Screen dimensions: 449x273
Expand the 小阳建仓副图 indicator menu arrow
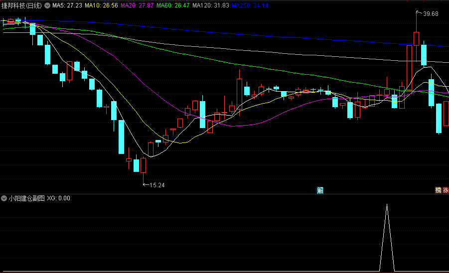pyautogui.click(x=4, y=198)
